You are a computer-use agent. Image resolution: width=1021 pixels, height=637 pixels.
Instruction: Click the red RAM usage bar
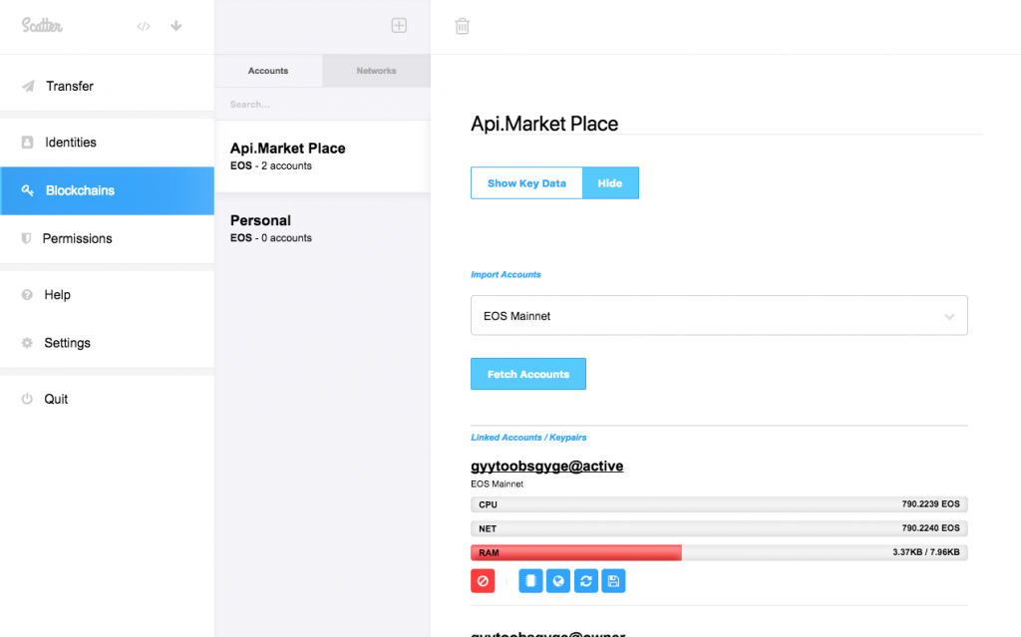(x=576, y=552)
